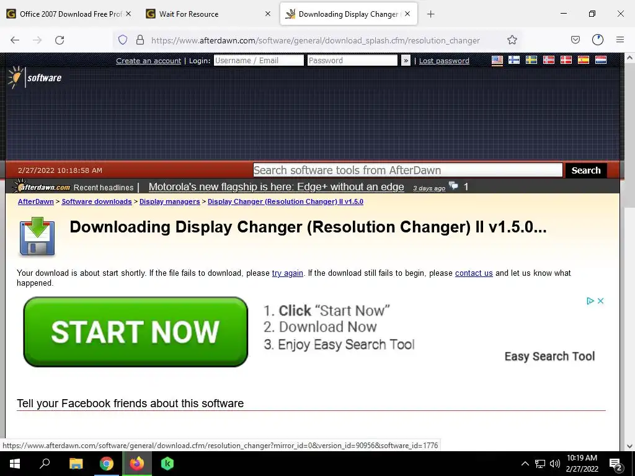The height and width of the screenshot is (476, 635).
Task: Open Motorola's new flagship headline
Action: tap(276, 187)
